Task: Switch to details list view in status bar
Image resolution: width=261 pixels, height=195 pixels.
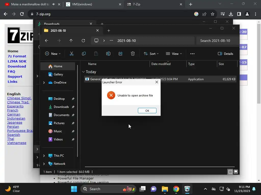Action: point(230,172)
